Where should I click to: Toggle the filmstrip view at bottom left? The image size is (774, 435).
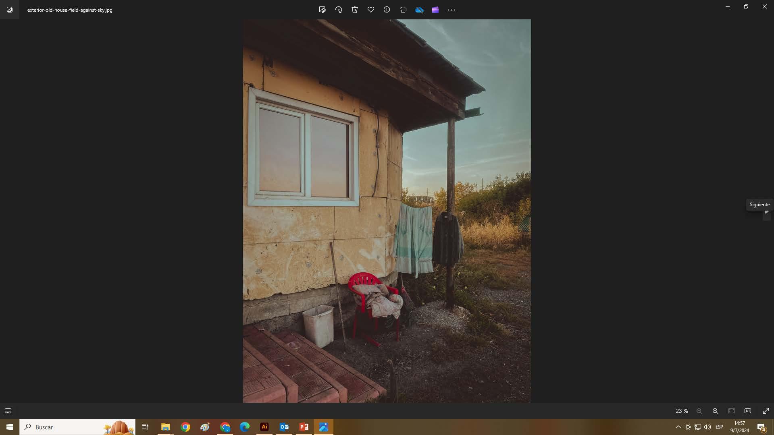coord(8,411)
